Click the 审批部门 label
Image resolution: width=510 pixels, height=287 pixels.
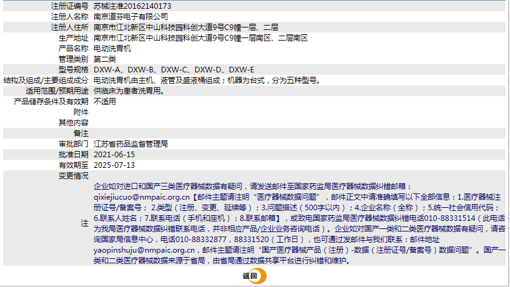74,144
